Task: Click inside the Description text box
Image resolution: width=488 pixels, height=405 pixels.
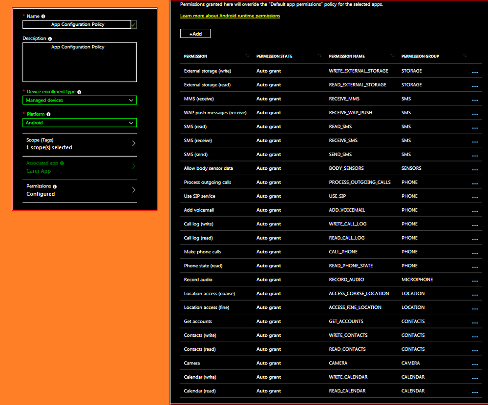Action: 79,62
